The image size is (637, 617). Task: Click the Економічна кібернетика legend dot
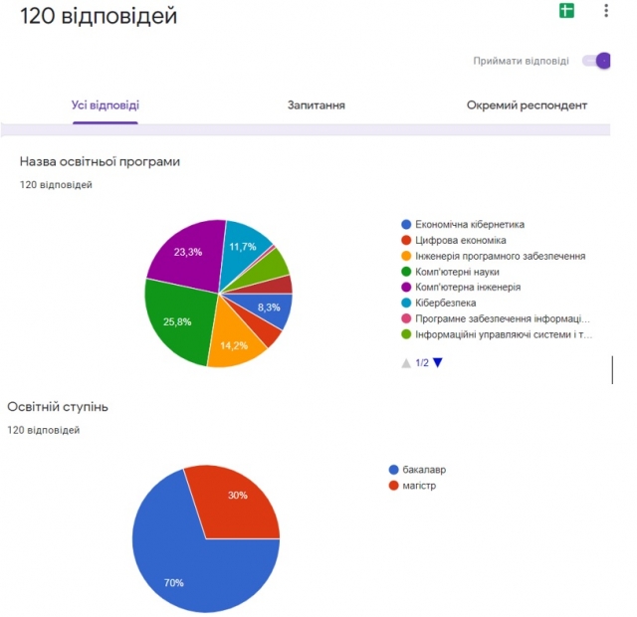point(406,224)
